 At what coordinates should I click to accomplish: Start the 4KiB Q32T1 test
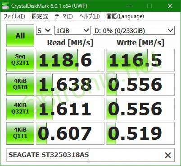click(x=20, y=109)
